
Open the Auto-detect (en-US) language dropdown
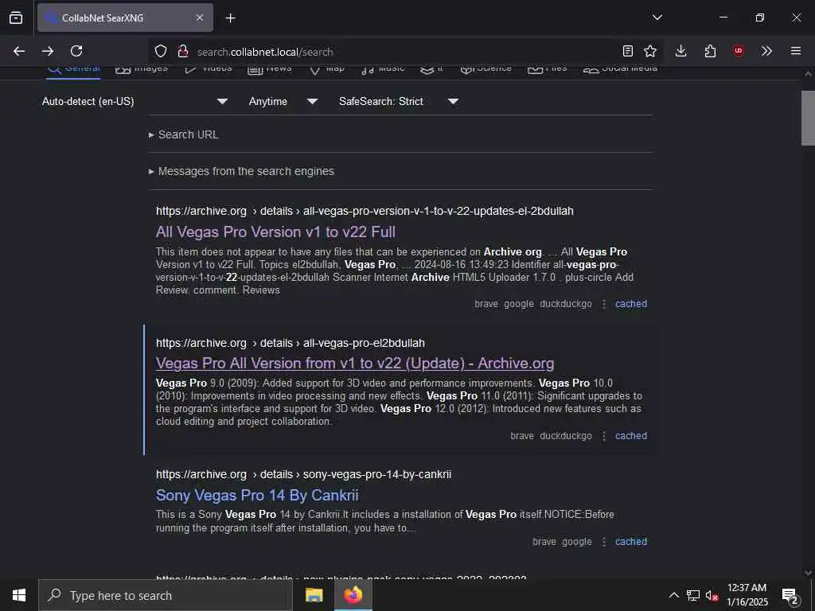(x=135, y=101)
